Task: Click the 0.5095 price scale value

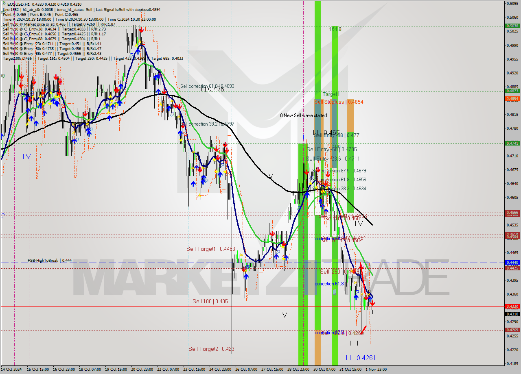Action: pos(512,3)
